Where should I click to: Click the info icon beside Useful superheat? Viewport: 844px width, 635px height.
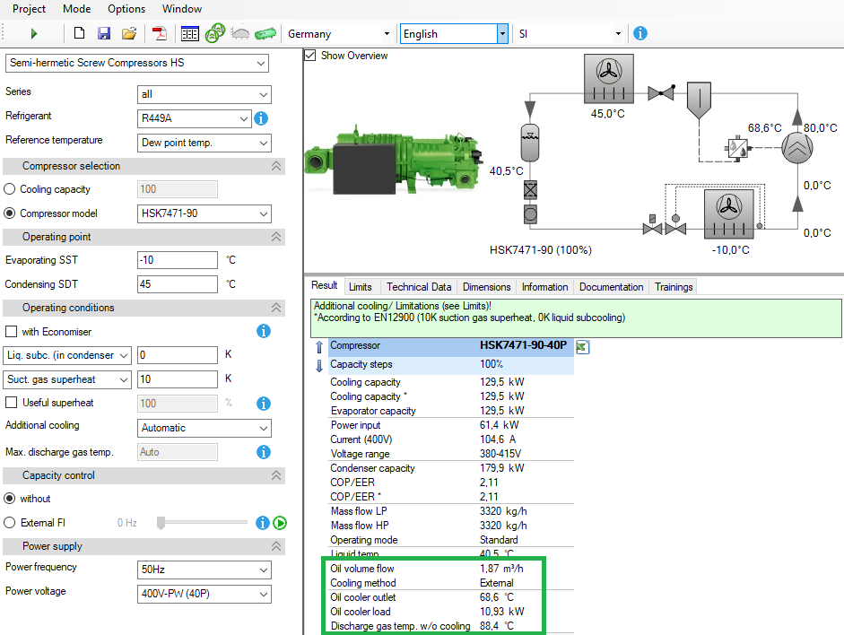tap(263, 404)
